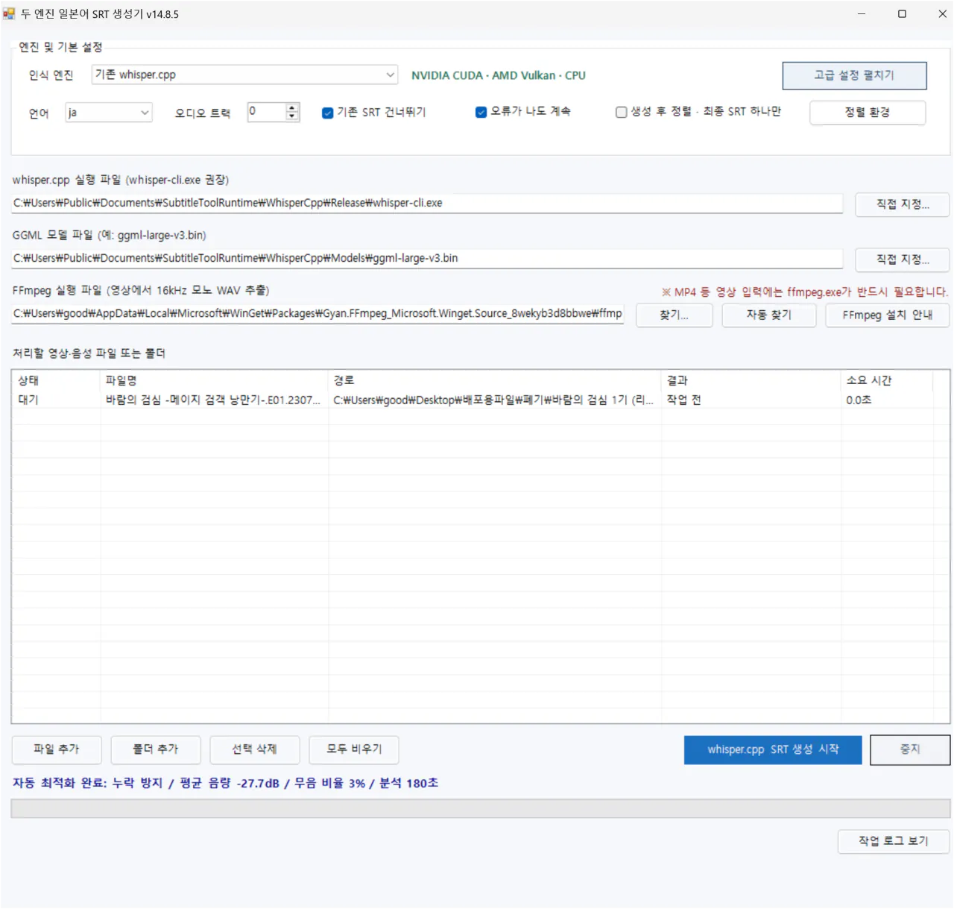954x909 pixels.
Task: Start whisper.cpp SRT 생성 시작
Action: pyautogui.click(x=773, y=750)
